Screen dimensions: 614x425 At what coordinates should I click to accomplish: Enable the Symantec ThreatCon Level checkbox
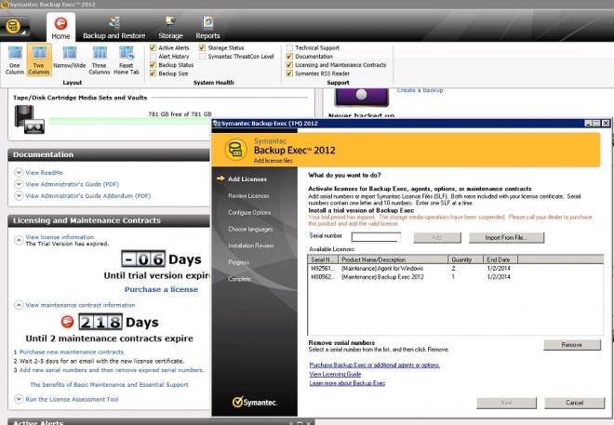pos(202,57)
